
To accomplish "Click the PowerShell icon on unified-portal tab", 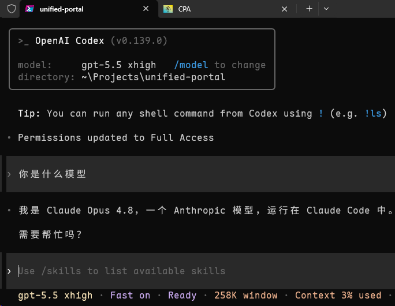I will tap(29, 9).
